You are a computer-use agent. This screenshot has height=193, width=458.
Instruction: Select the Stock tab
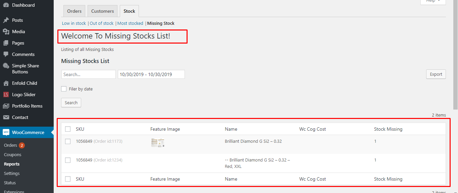(x=129, y=11)
